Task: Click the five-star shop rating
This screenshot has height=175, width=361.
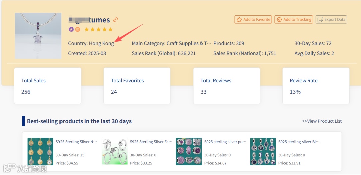Action: (98, 29)
